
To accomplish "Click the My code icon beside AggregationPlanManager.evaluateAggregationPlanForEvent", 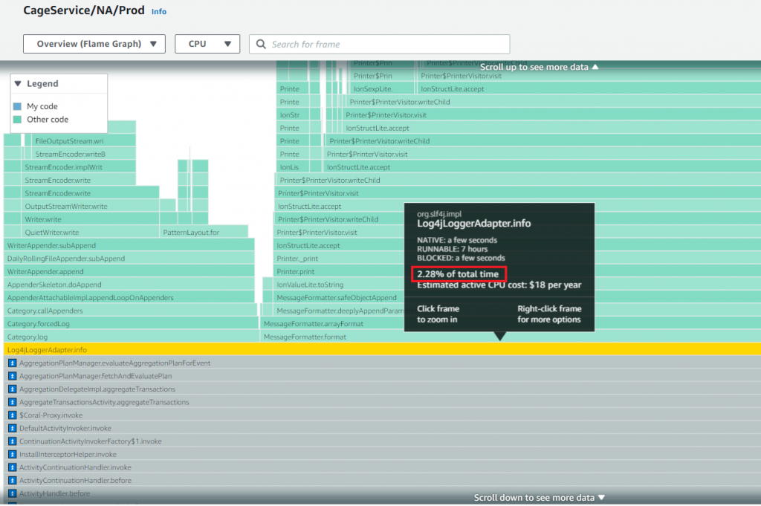I will [11, 363].
